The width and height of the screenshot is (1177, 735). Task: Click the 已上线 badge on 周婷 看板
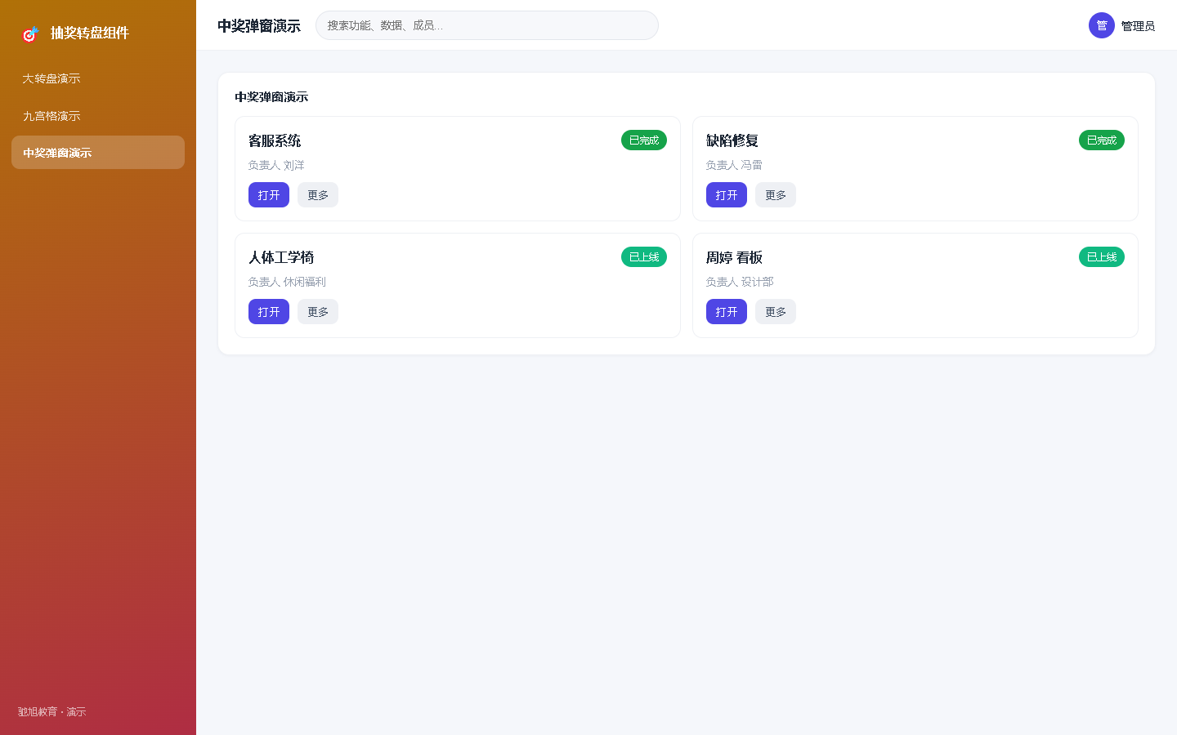point(1102,257)
